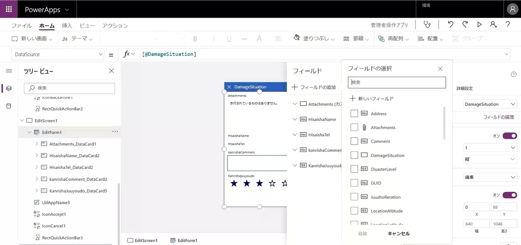Check the GUID field checkbox
This screenshot has width=521, height=245.
[x=354, y=183]
